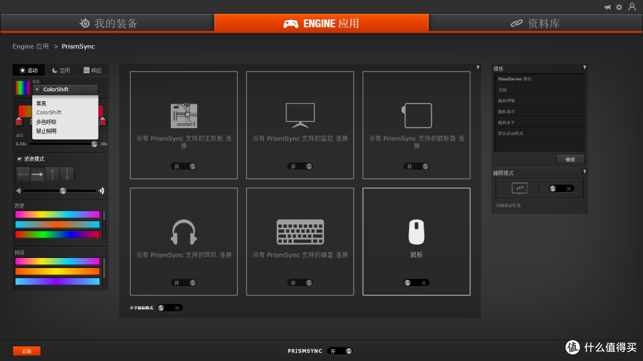This screenshot has width=643, height=361.
Task: Select the SteelSeries 橙色 template
Action: click(539, 79)
